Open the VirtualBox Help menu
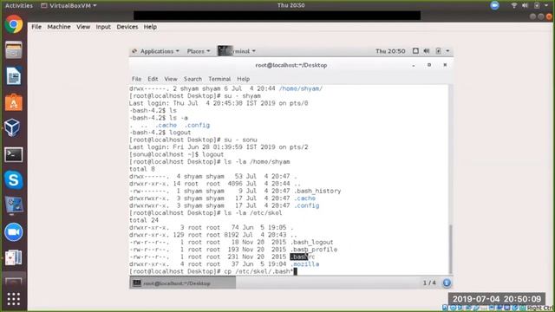This screenshot has height=312, width=555. (150, 27)
